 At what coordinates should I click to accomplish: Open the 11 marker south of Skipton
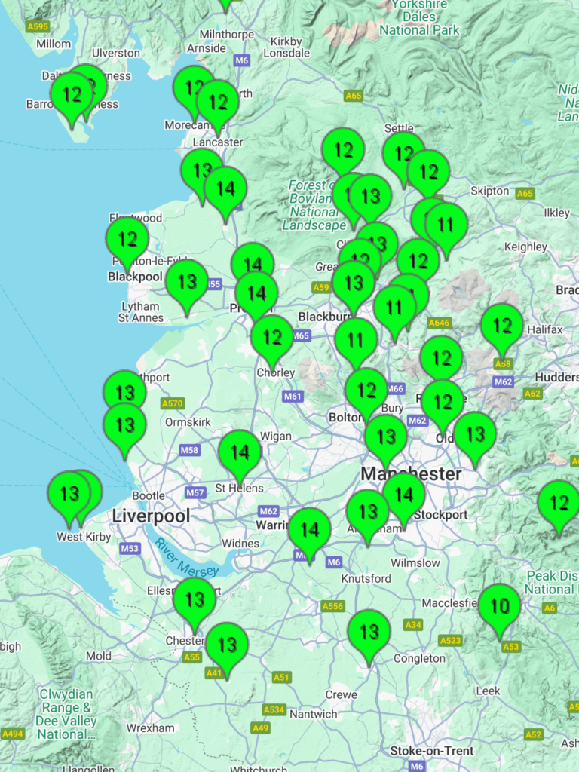[x=446, y=225]
